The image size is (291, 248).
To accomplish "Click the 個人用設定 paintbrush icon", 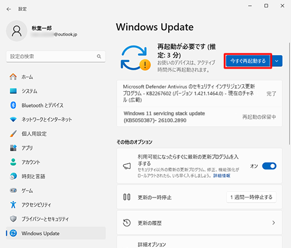I will click(13, 134).
